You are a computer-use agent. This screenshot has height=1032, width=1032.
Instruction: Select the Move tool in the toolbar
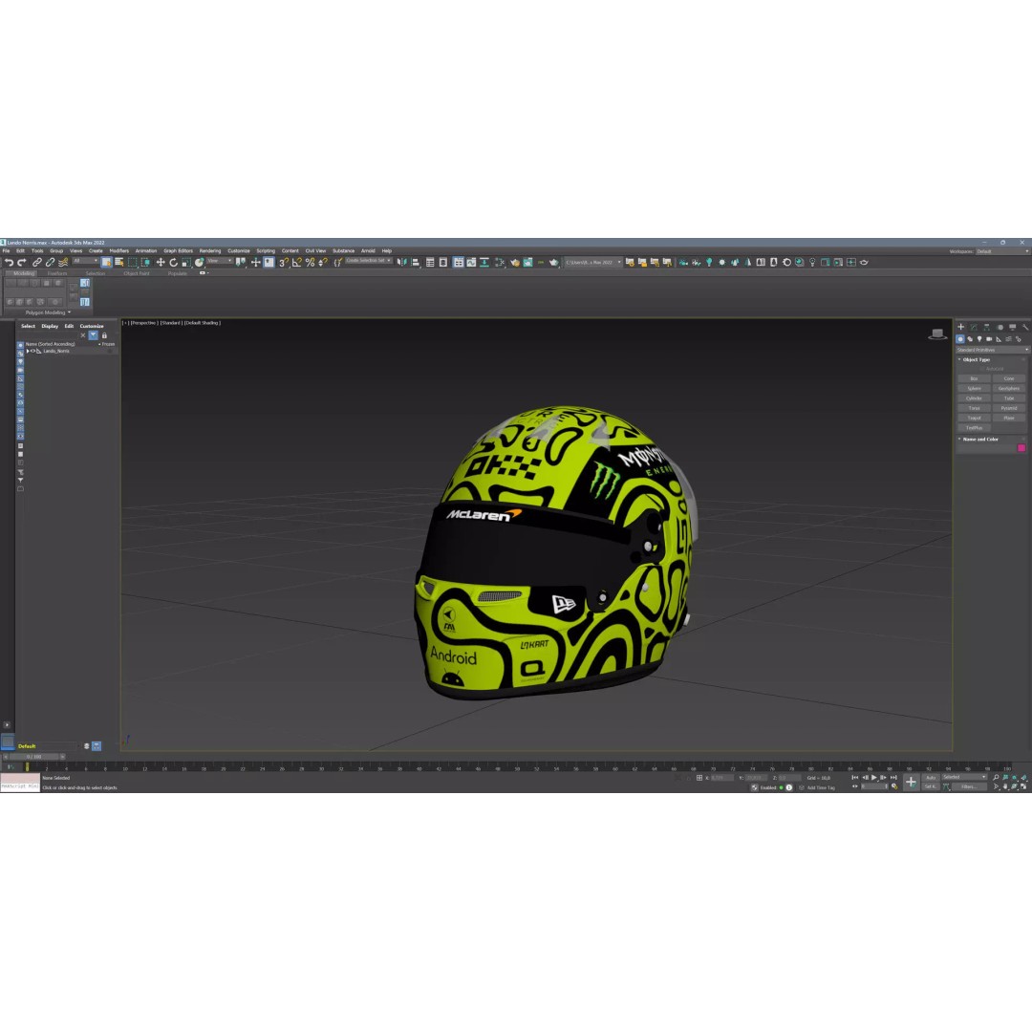point(161,260)
